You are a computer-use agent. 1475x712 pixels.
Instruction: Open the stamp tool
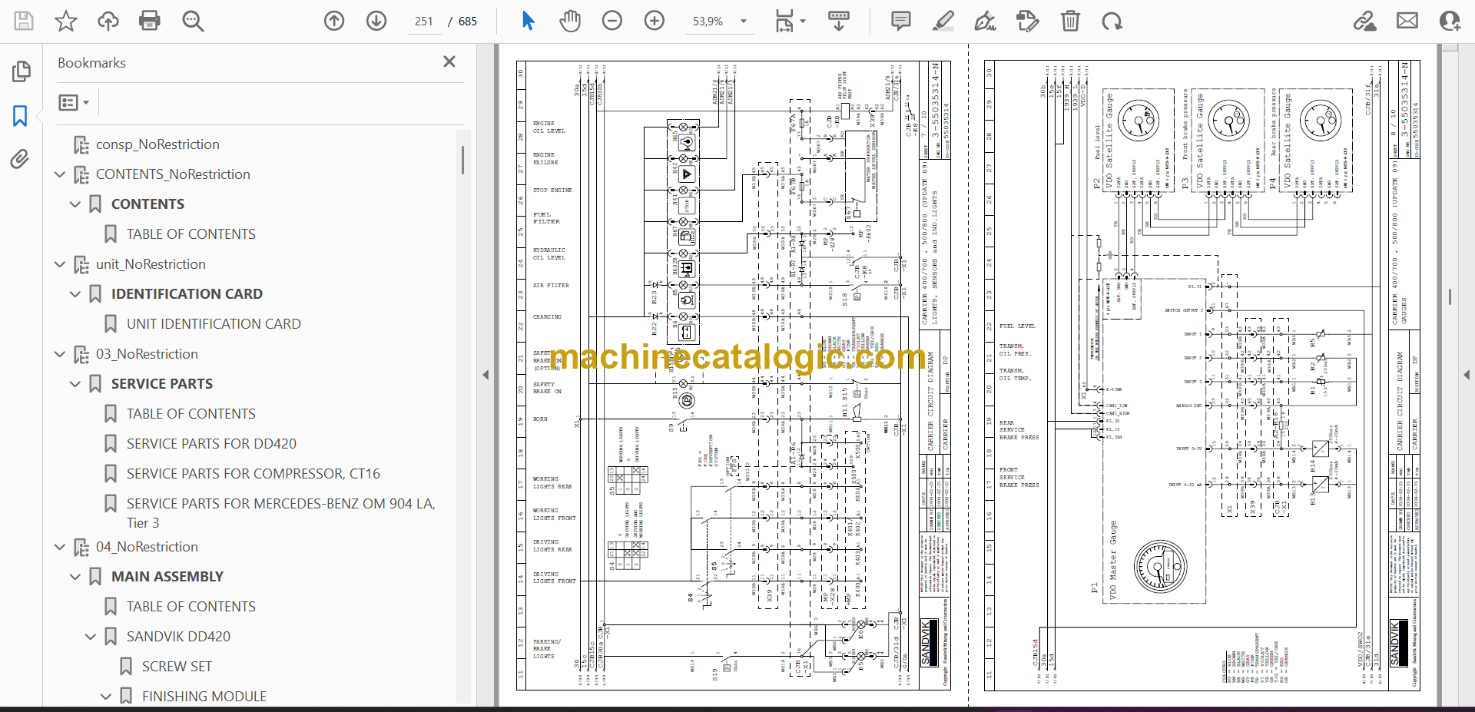click(x=1027, y=21)
